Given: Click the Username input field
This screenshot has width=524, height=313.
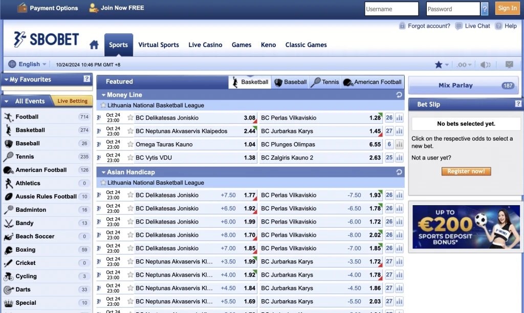Looking at the screenshot, I should tap(391, 9).
